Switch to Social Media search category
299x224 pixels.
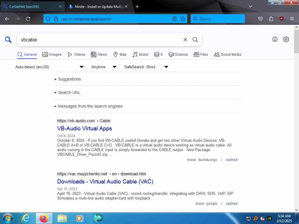coord(227,55)
